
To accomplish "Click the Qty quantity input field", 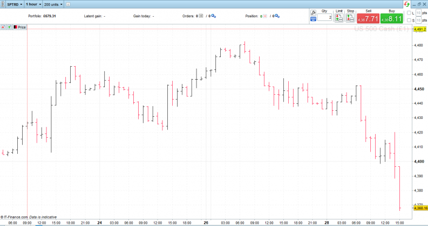I will click(324, 17).
